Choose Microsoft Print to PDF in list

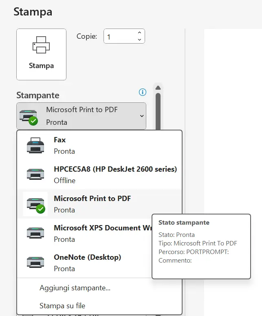(100, 204)
